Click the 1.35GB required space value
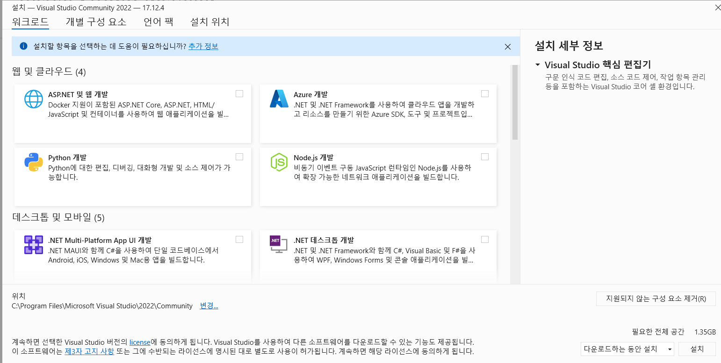Screen dimensions: 721x363 (x=705, y=332)
